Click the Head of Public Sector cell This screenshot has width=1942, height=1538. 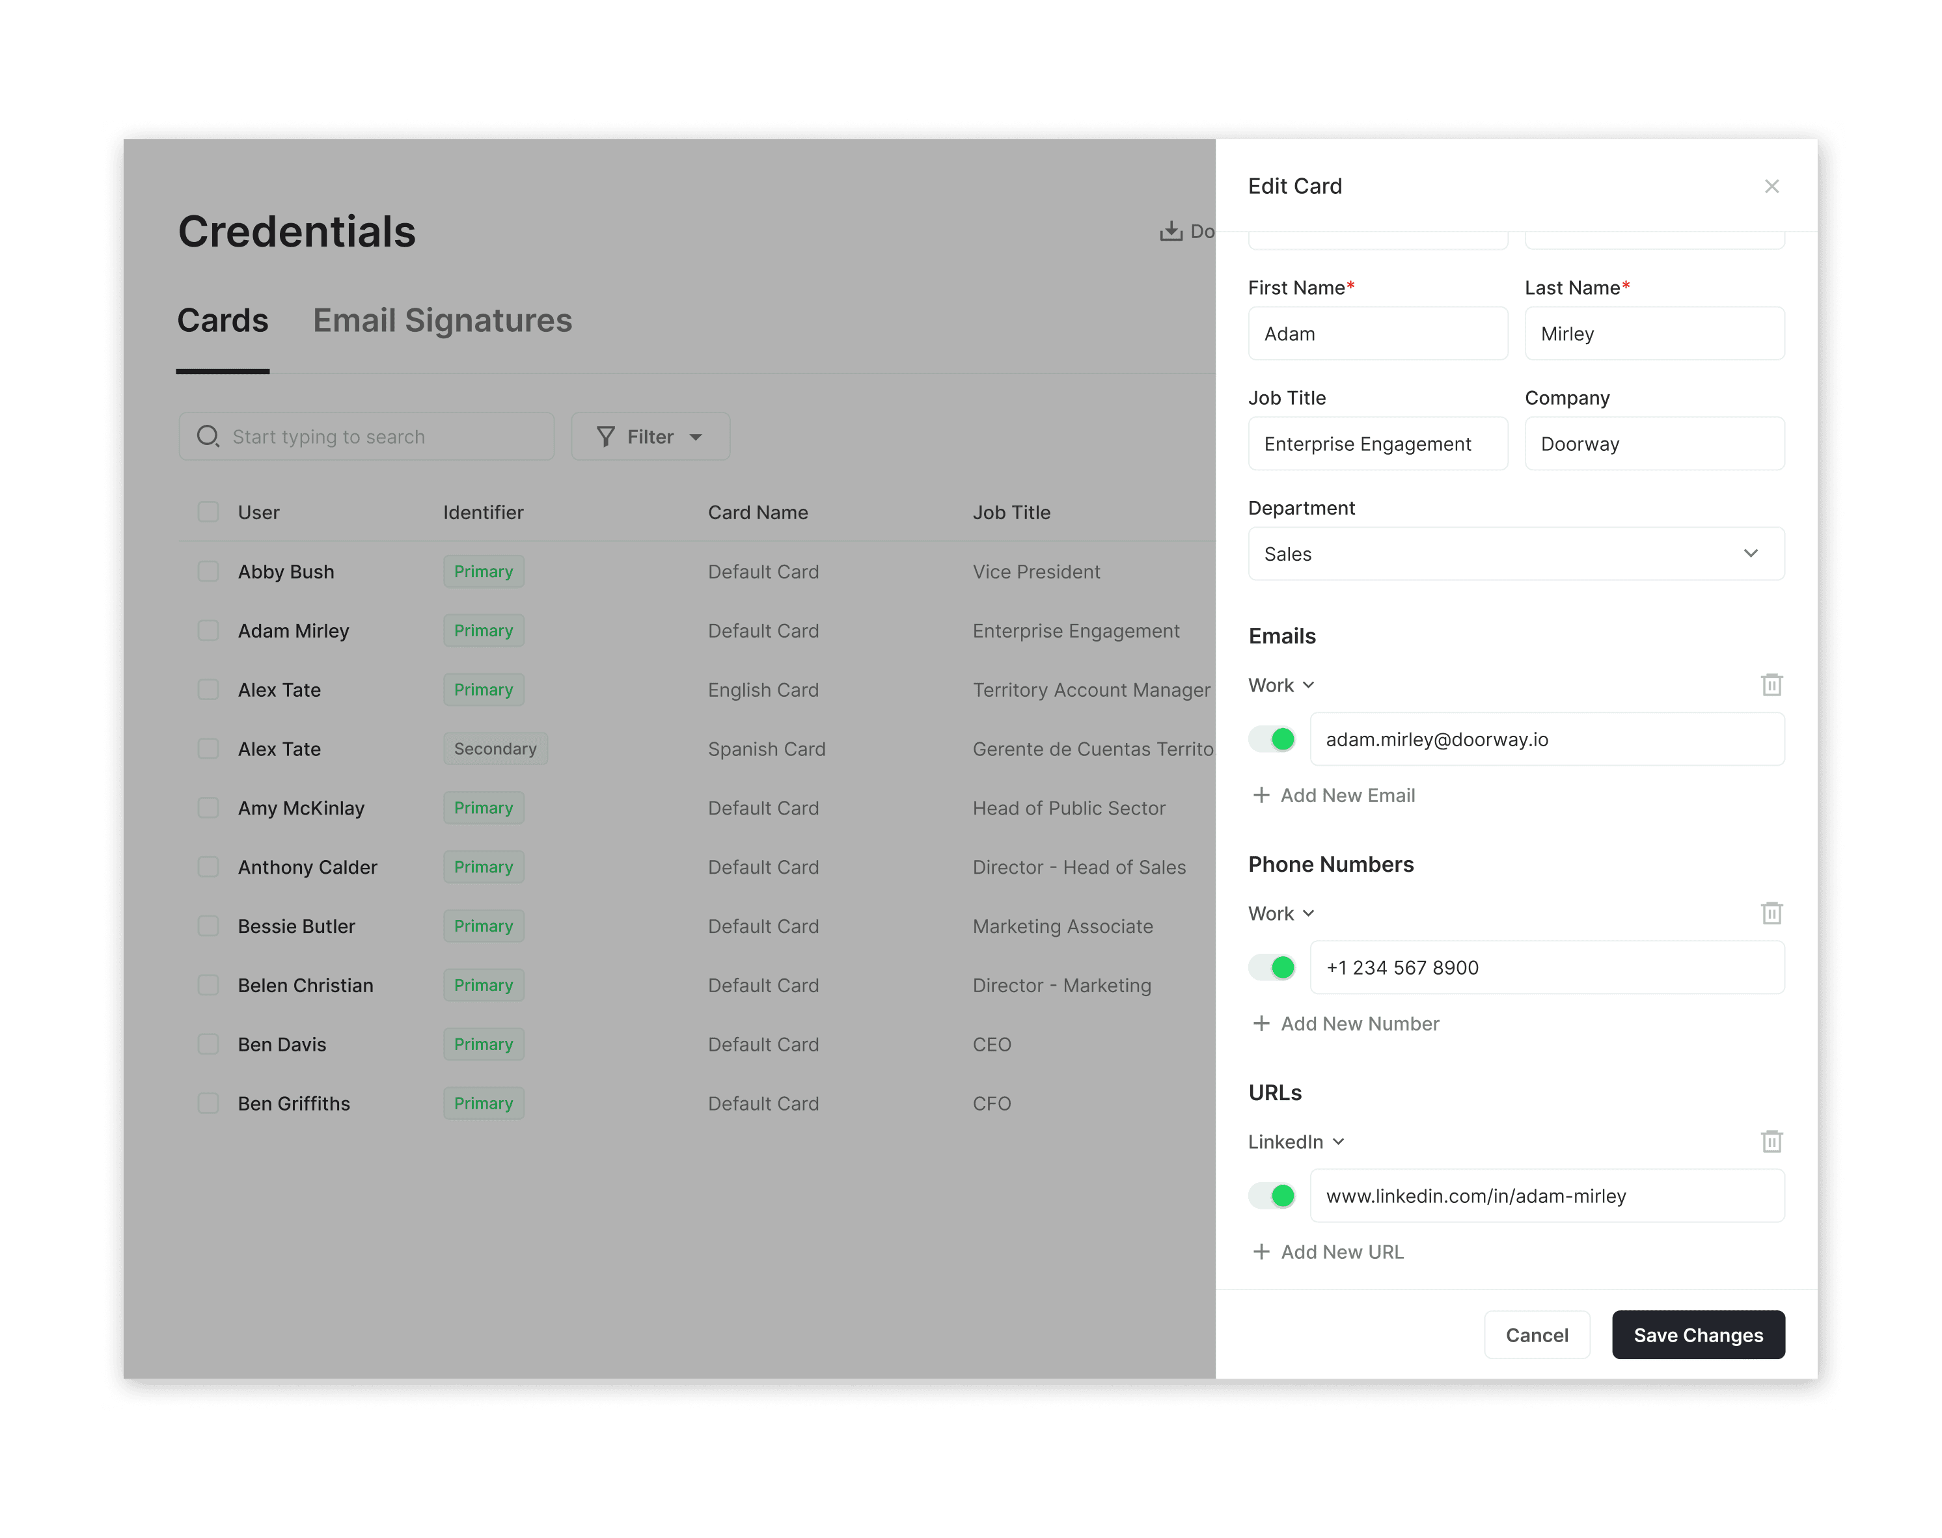[1068, 808]
